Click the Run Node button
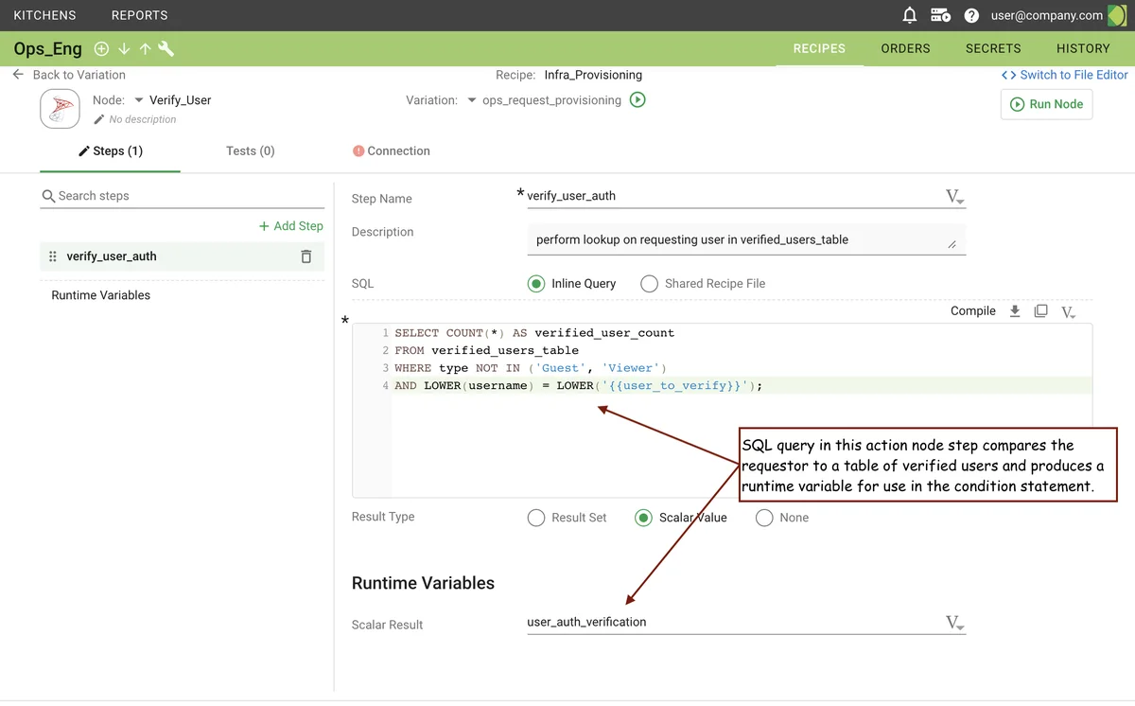The width and height of the screenshot is (1135, 706). 1046,104
